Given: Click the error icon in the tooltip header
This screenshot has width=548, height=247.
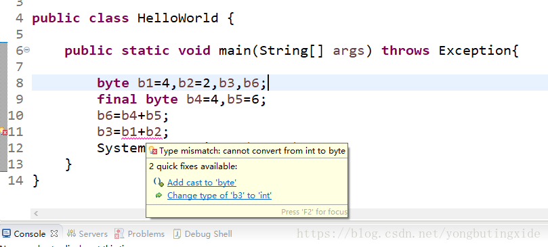Looking at the screenshot, I should 153,151.
